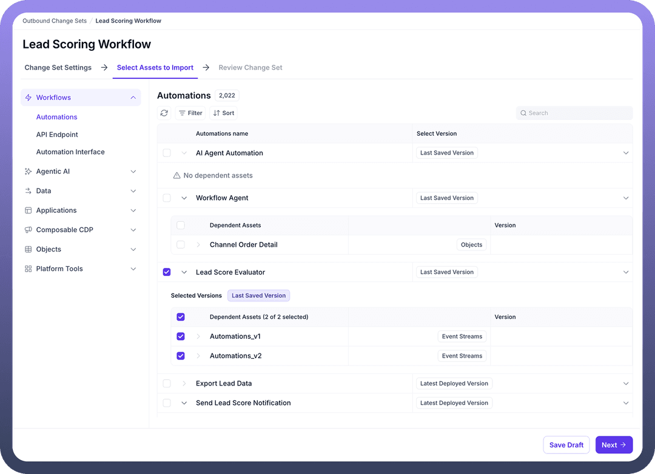
Task: Go to the Change Set Settings tab
Action: tap(58, 68)
